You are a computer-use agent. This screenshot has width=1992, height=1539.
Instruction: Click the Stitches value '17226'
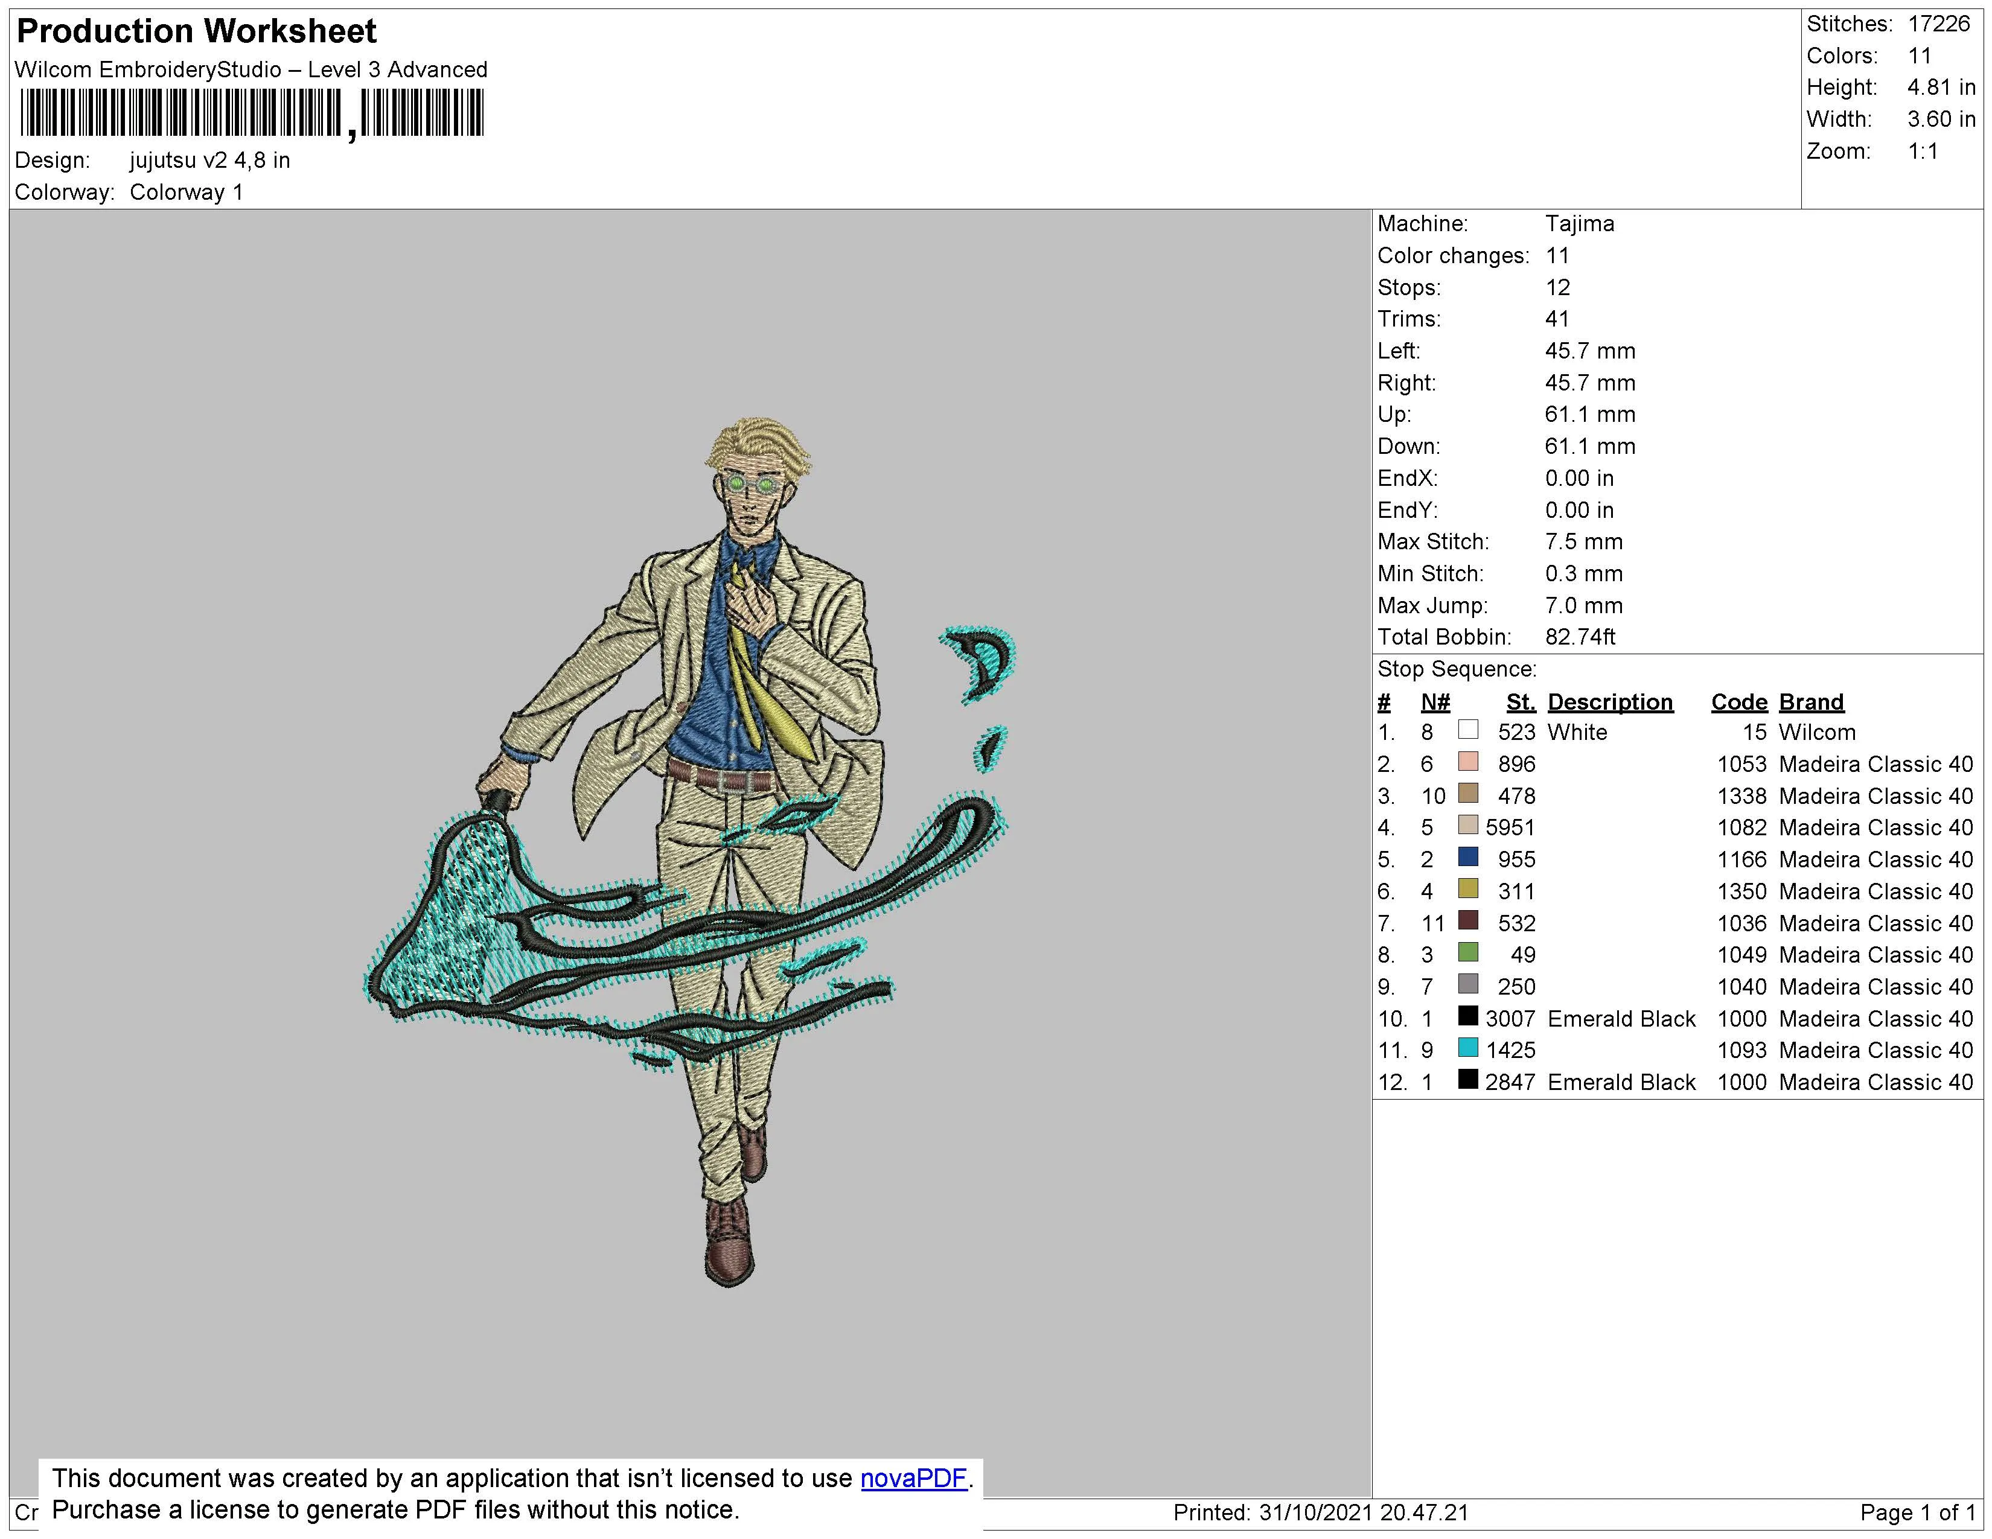coord(1938,24)
